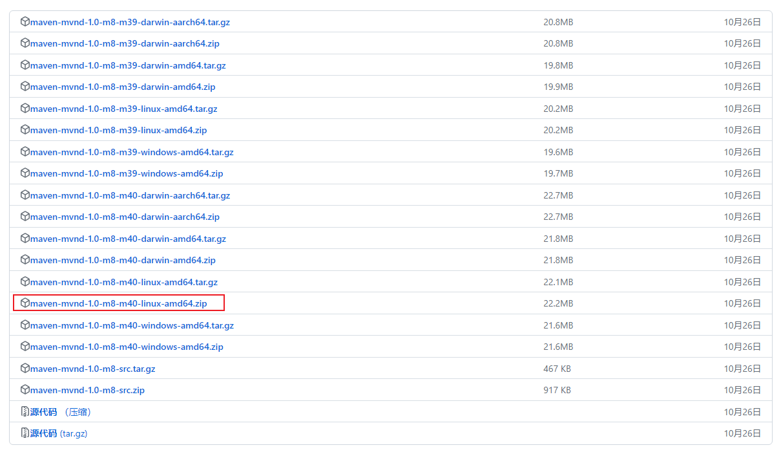Click 10月26日 date on m8-src.zip row
781x454 pixels.
pos(742,390)
